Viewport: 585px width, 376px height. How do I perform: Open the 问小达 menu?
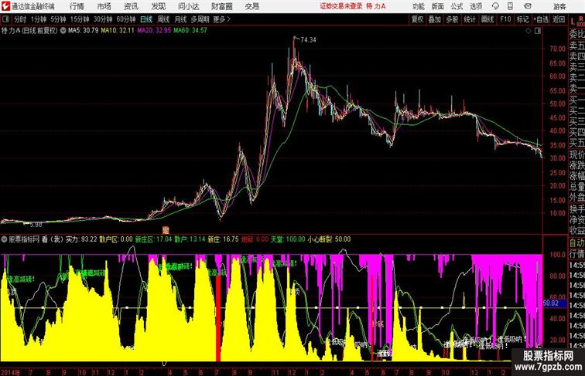tap(189, 6)
